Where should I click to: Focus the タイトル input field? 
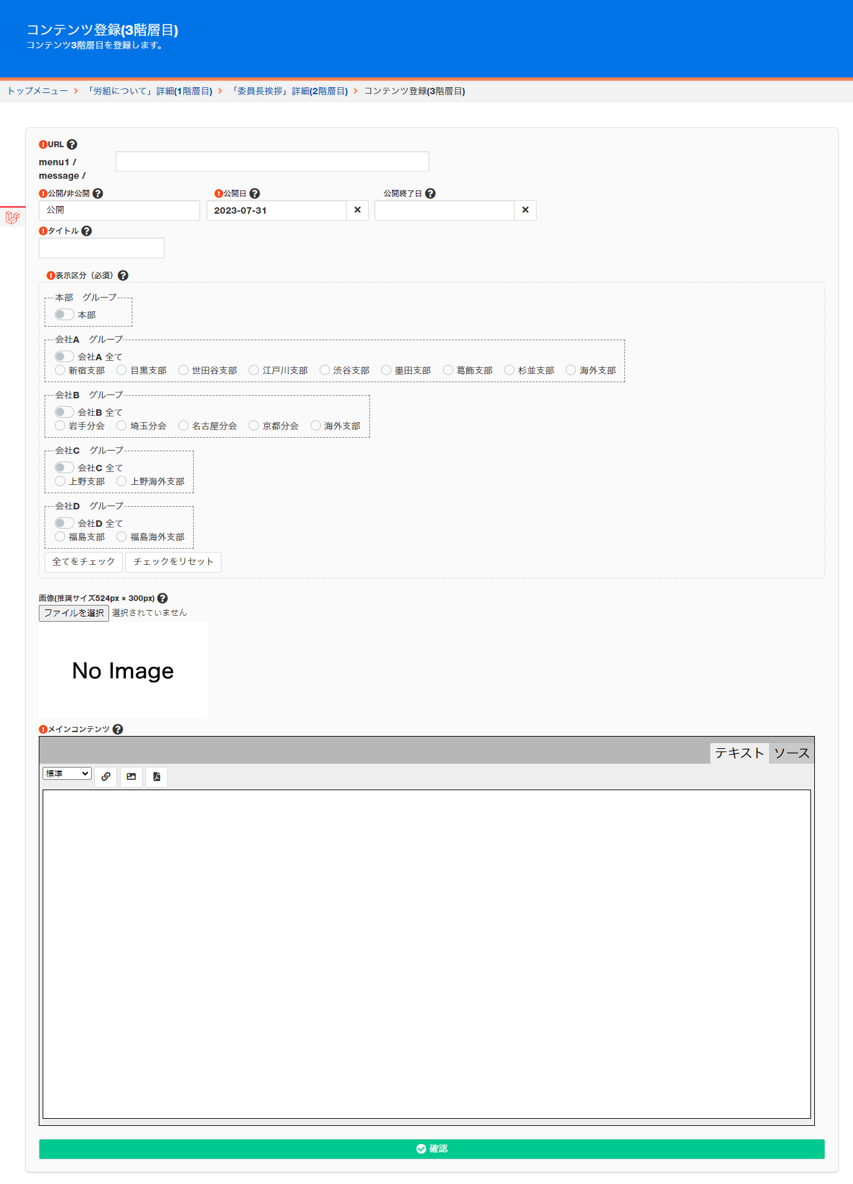[101, 248]
